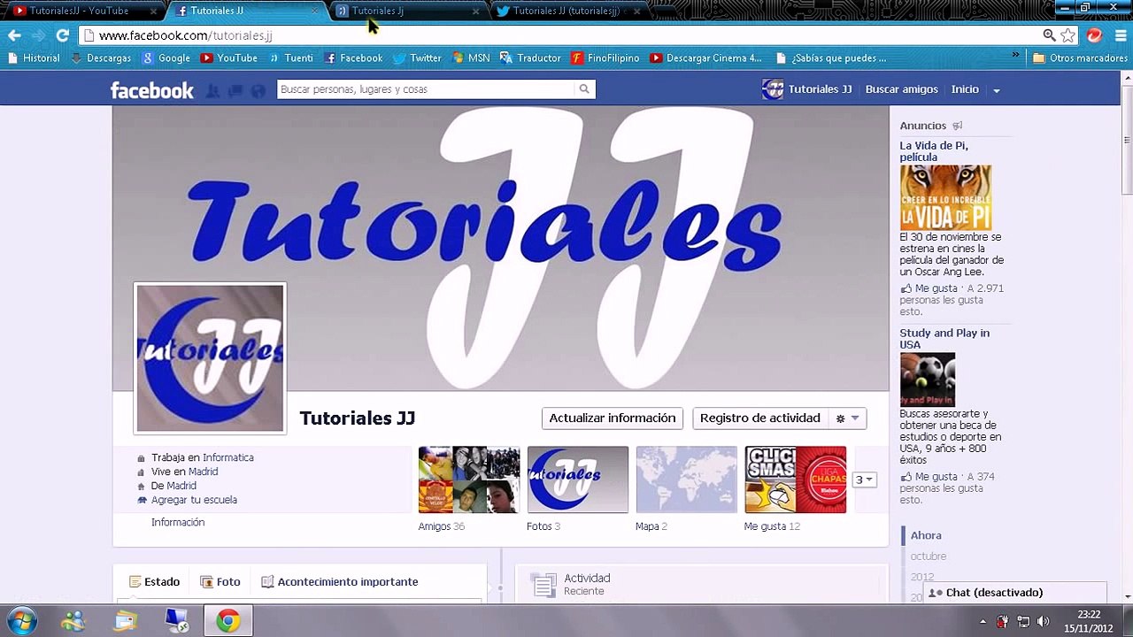Open the Chat (desactivado) bar

pyautogui.click(x=1015, y=593)
